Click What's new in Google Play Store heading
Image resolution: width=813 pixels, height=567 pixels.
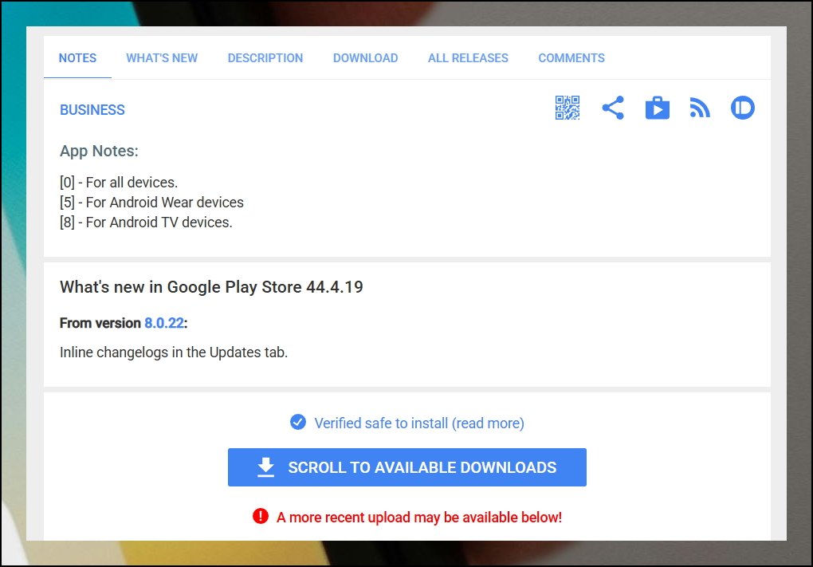tap(211, 287)
